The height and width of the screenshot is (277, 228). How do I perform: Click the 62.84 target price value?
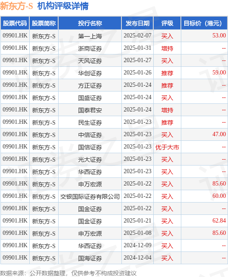[x=219, y=221]
